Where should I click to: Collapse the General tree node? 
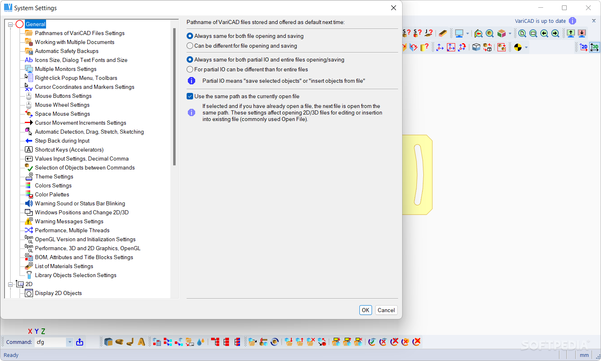tap(11, 24)
